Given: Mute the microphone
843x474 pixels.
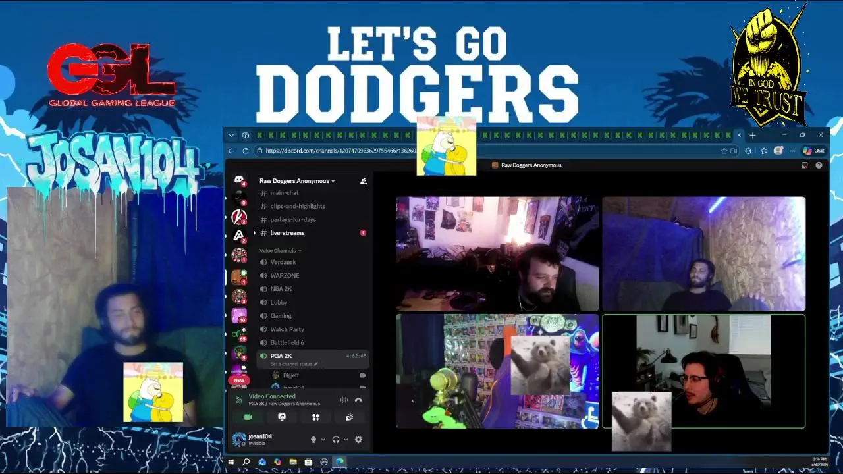Looking at the screenshot, I should (313, 440).
